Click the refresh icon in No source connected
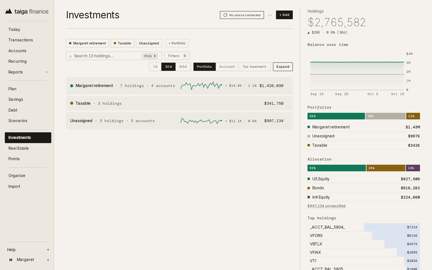 pyautogui.click(x=225, y=15)
